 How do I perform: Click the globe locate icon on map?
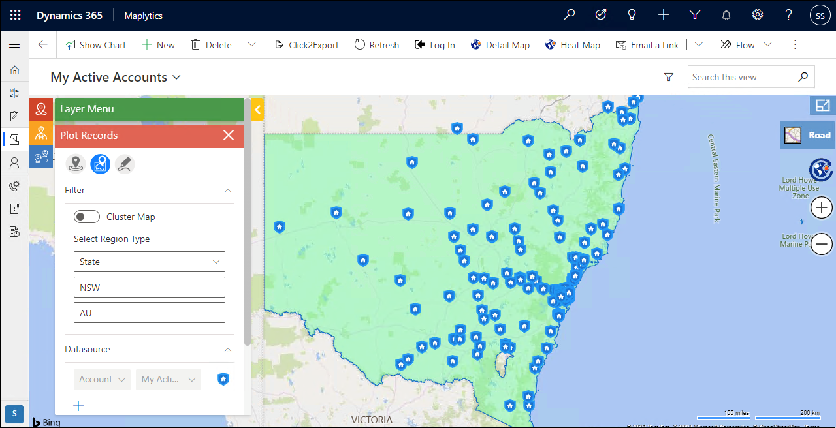tap(820, 170)
